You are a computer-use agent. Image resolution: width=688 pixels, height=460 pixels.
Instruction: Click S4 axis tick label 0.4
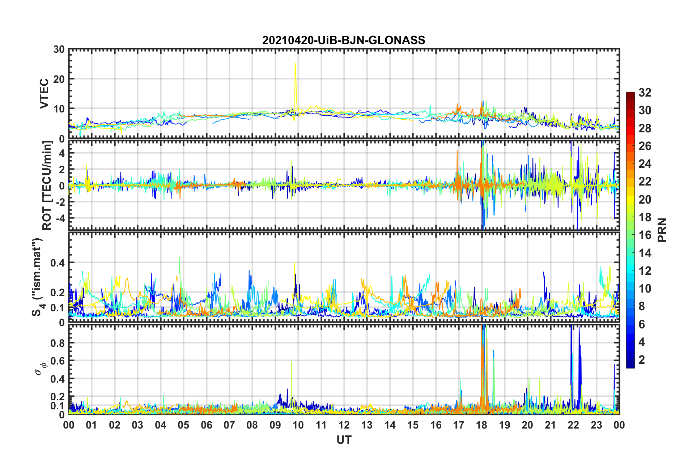[x=57, y=263]
